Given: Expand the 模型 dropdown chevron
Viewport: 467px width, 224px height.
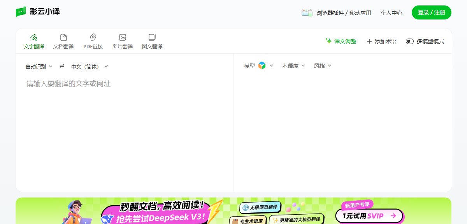Looking at the screenshot, I should click(271, 66).
